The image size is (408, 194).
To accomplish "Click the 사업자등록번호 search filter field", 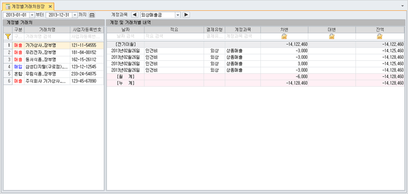I will [x=87, y=36].
